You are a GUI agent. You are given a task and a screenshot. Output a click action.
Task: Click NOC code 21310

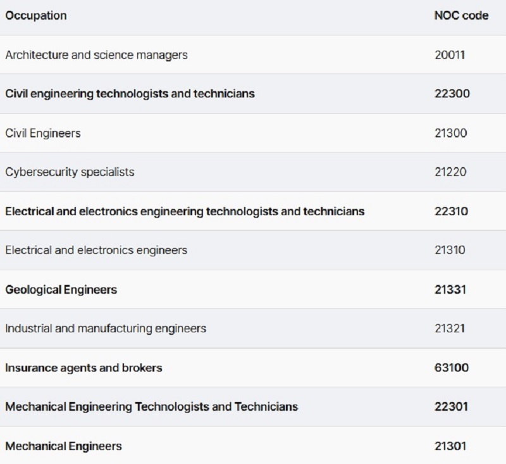450,250
